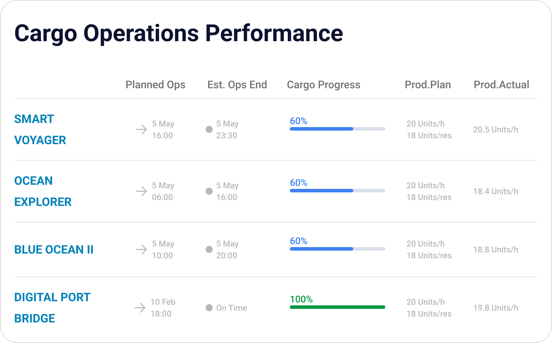Click the status dot next to 5 May 20:00
The image size is (552, 343).
[209, 249]
